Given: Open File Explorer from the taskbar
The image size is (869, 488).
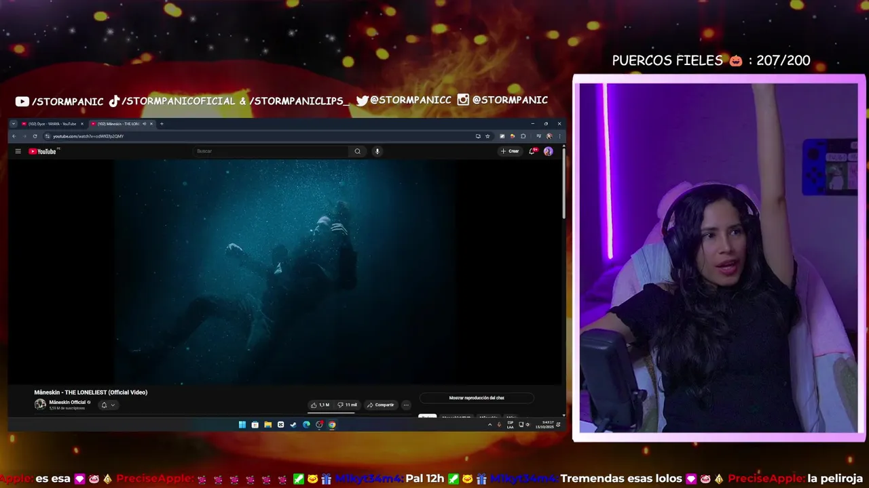Looking at the screenshot, I should [267, 425].
